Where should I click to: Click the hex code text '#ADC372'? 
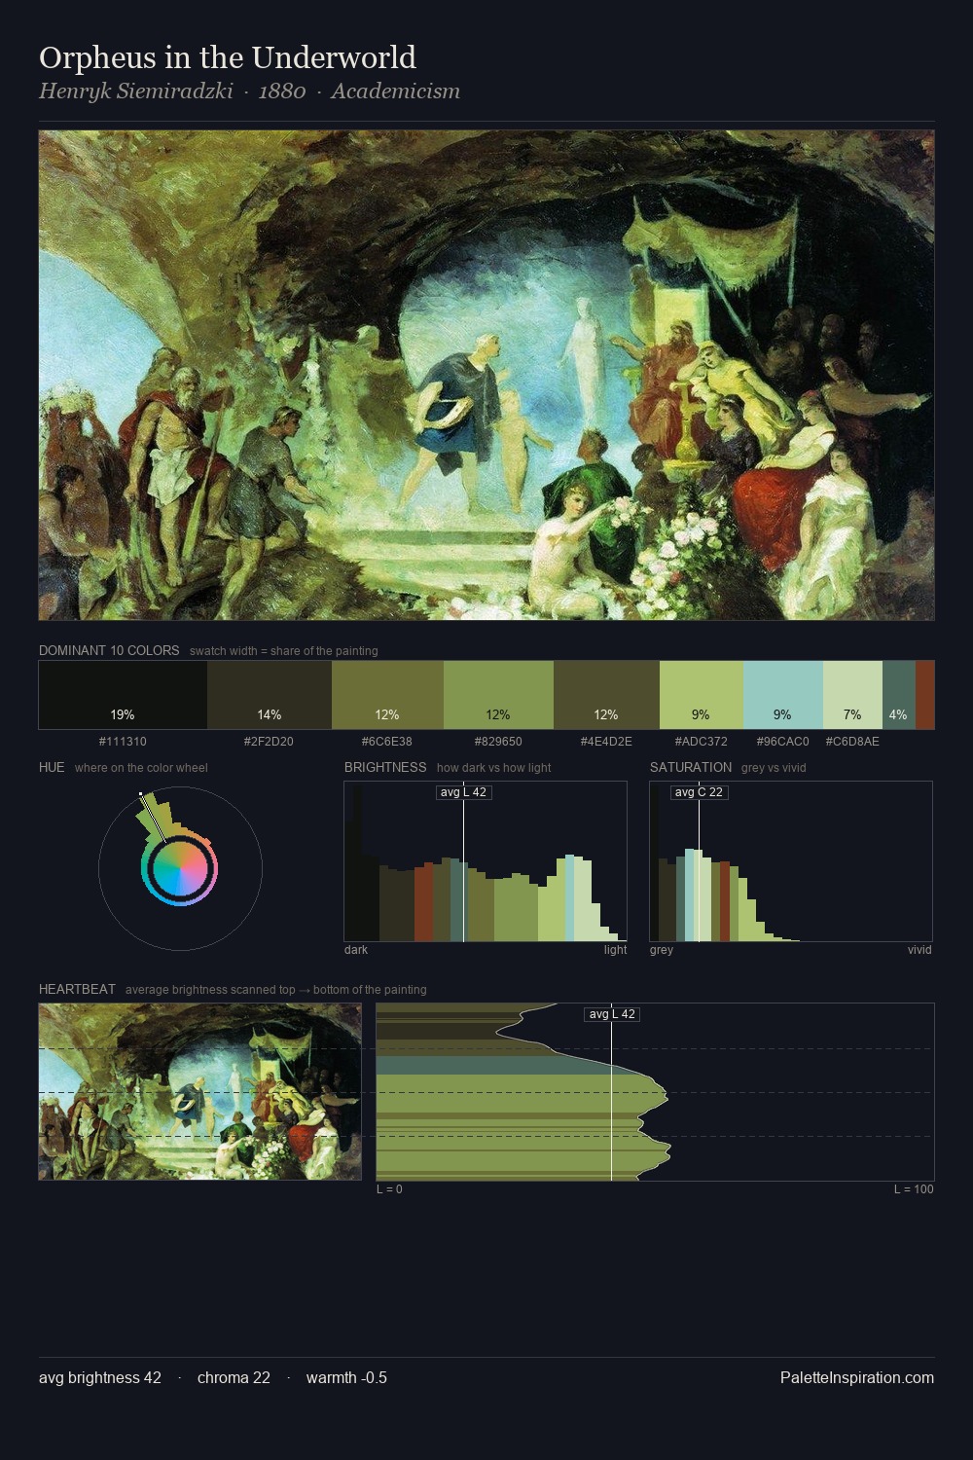702,742
